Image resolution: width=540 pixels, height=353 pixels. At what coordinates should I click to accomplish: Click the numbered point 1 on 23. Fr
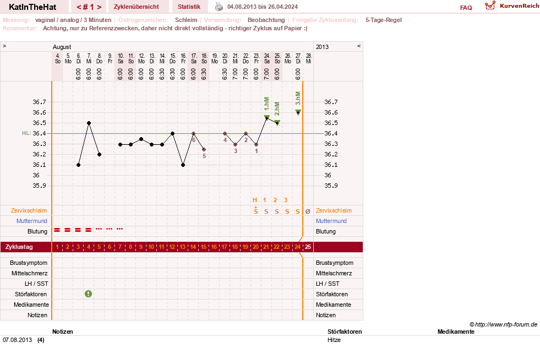coord(256,144)
